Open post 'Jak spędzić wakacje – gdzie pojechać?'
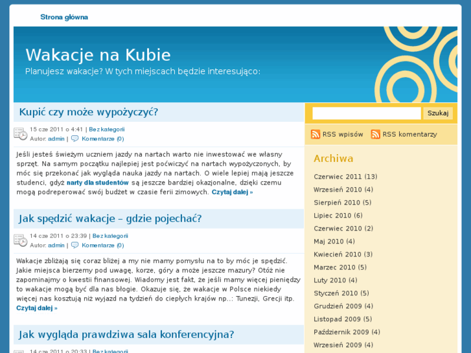 click(x=110, y=218)
